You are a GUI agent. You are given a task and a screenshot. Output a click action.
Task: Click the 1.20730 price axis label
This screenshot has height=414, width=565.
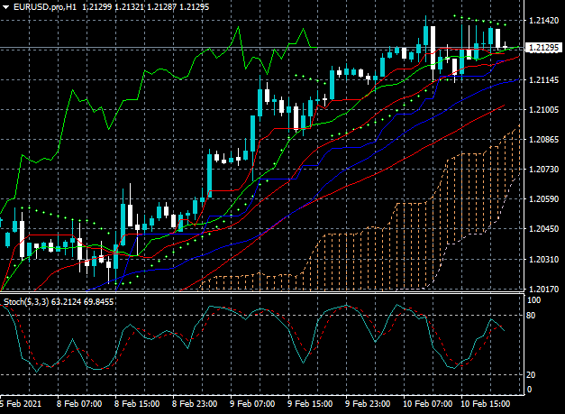(x=543, y=170)
